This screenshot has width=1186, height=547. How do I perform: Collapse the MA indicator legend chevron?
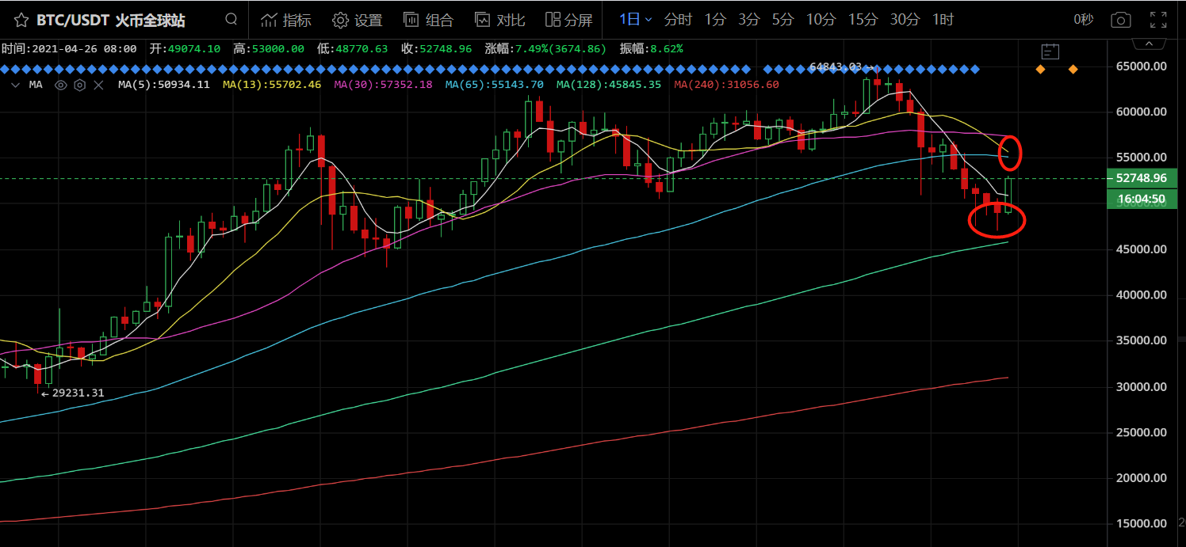pos(14,85)
